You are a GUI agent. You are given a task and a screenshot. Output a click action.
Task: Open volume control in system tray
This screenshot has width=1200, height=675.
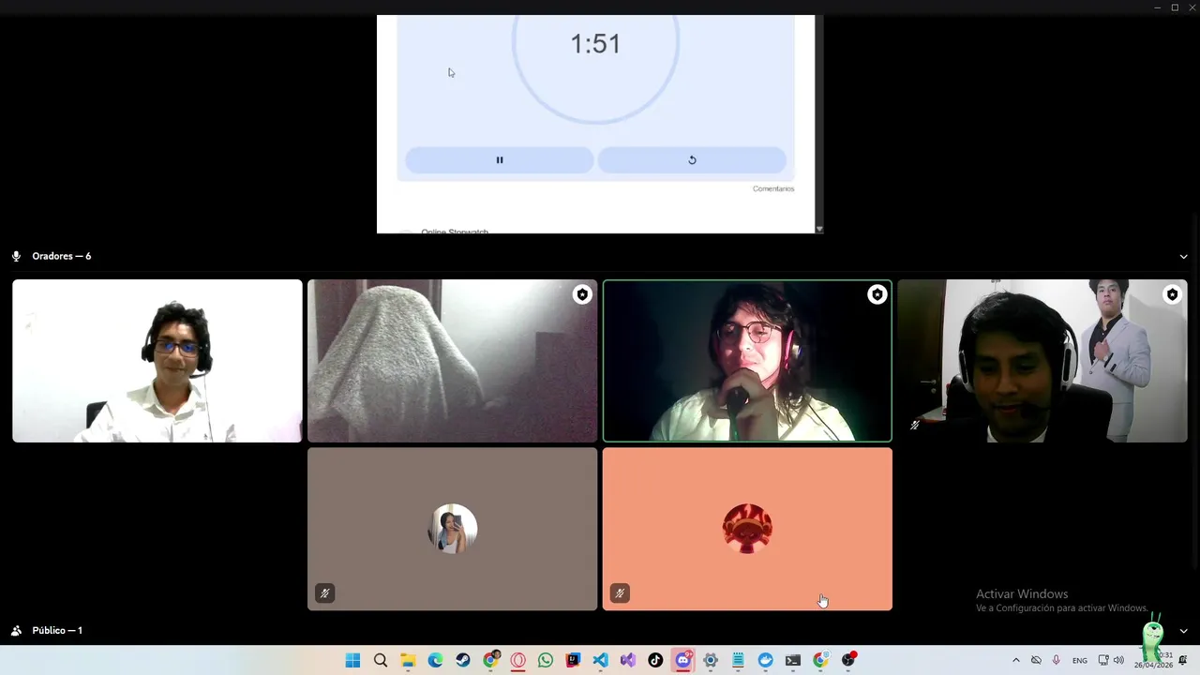tap(1118, 660)
